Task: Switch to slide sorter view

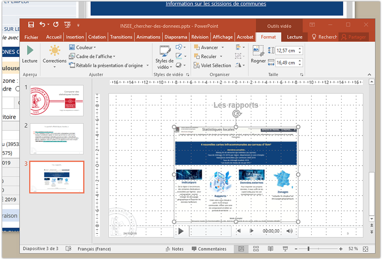Action: (256, 249)
